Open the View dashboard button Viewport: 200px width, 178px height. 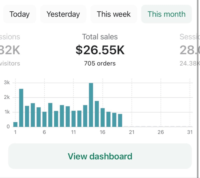pos(100,156)
